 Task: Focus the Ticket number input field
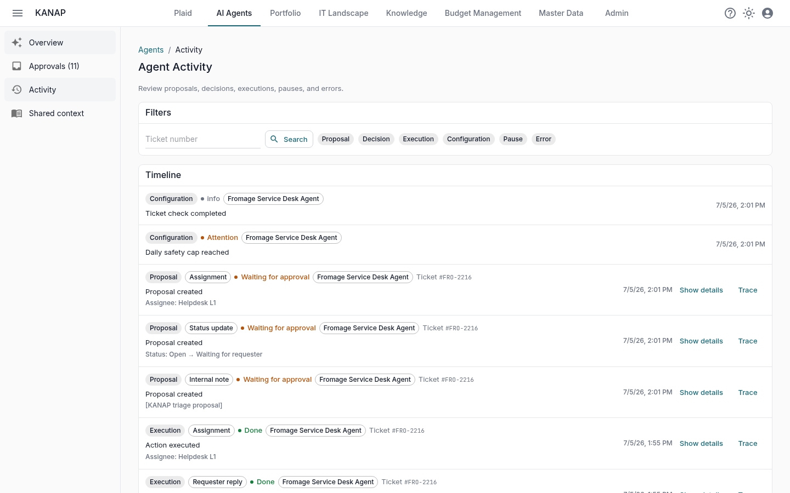(203, 139)
